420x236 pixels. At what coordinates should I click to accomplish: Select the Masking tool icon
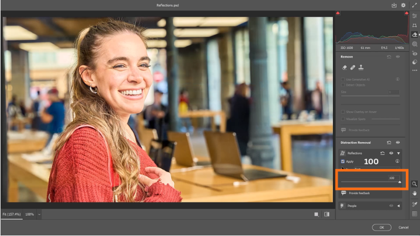pyautogui.click(x=415, y=44)
